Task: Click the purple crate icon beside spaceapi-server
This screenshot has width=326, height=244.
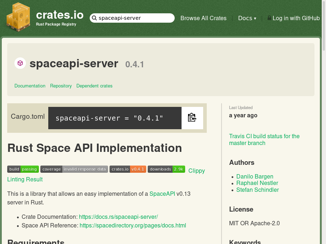Action: point(20,63)
